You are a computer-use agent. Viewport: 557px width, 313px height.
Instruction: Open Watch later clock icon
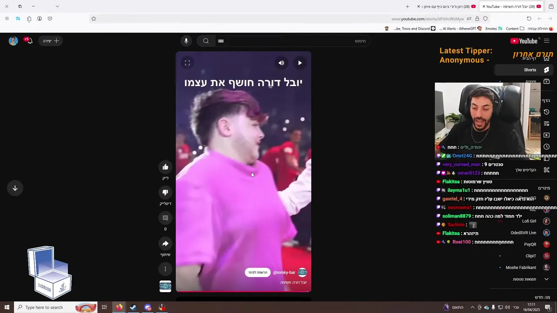click(547, 147)
